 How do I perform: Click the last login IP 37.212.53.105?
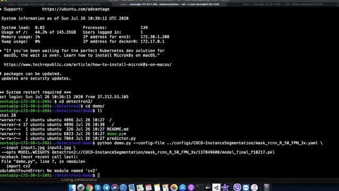[x=113, y=97]
